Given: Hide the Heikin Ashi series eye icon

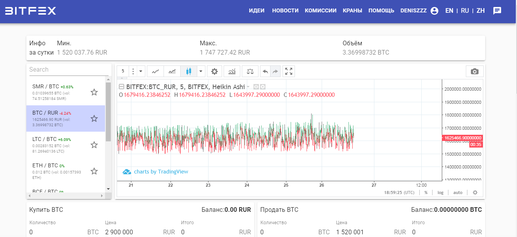Looking at the screenshot, I should [256, 87].
